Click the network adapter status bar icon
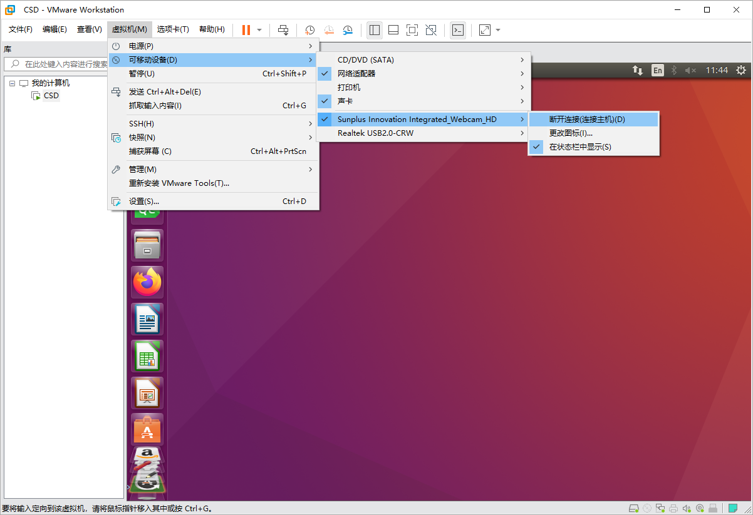The width and height of the screenshot is (753, 515). [660, 508]
